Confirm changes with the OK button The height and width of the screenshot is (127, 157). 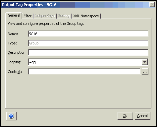coord(125,116)
